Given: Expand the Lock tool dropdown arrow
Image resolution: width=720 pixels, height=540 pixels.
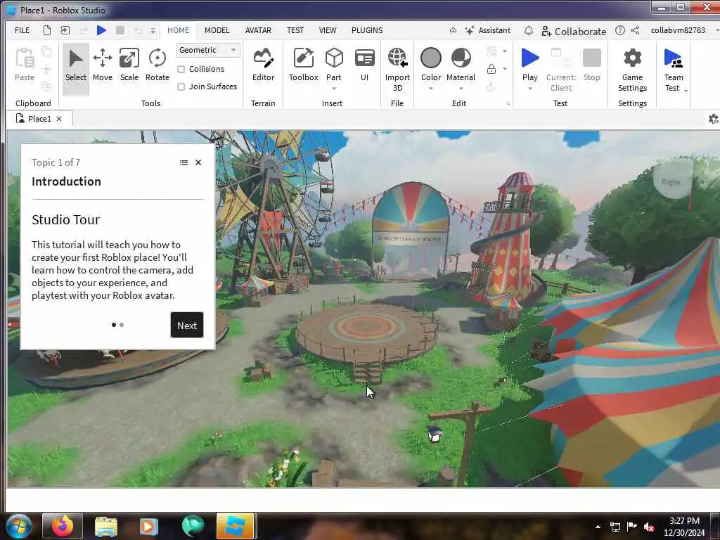Looking at the screenshot, I should (505, 69).
